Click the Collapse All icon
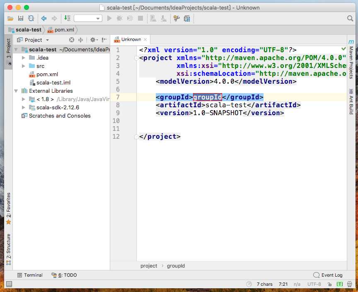Screen dimensions: 358x292 81,40
